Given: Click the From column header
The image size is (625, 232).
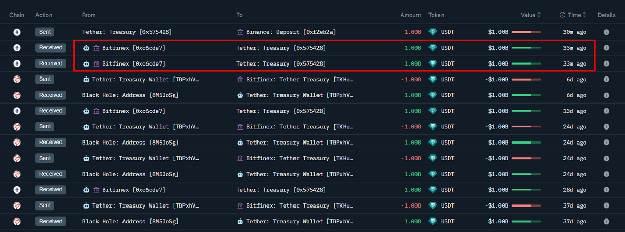Looking at the screenshot, I should point(89,15).
